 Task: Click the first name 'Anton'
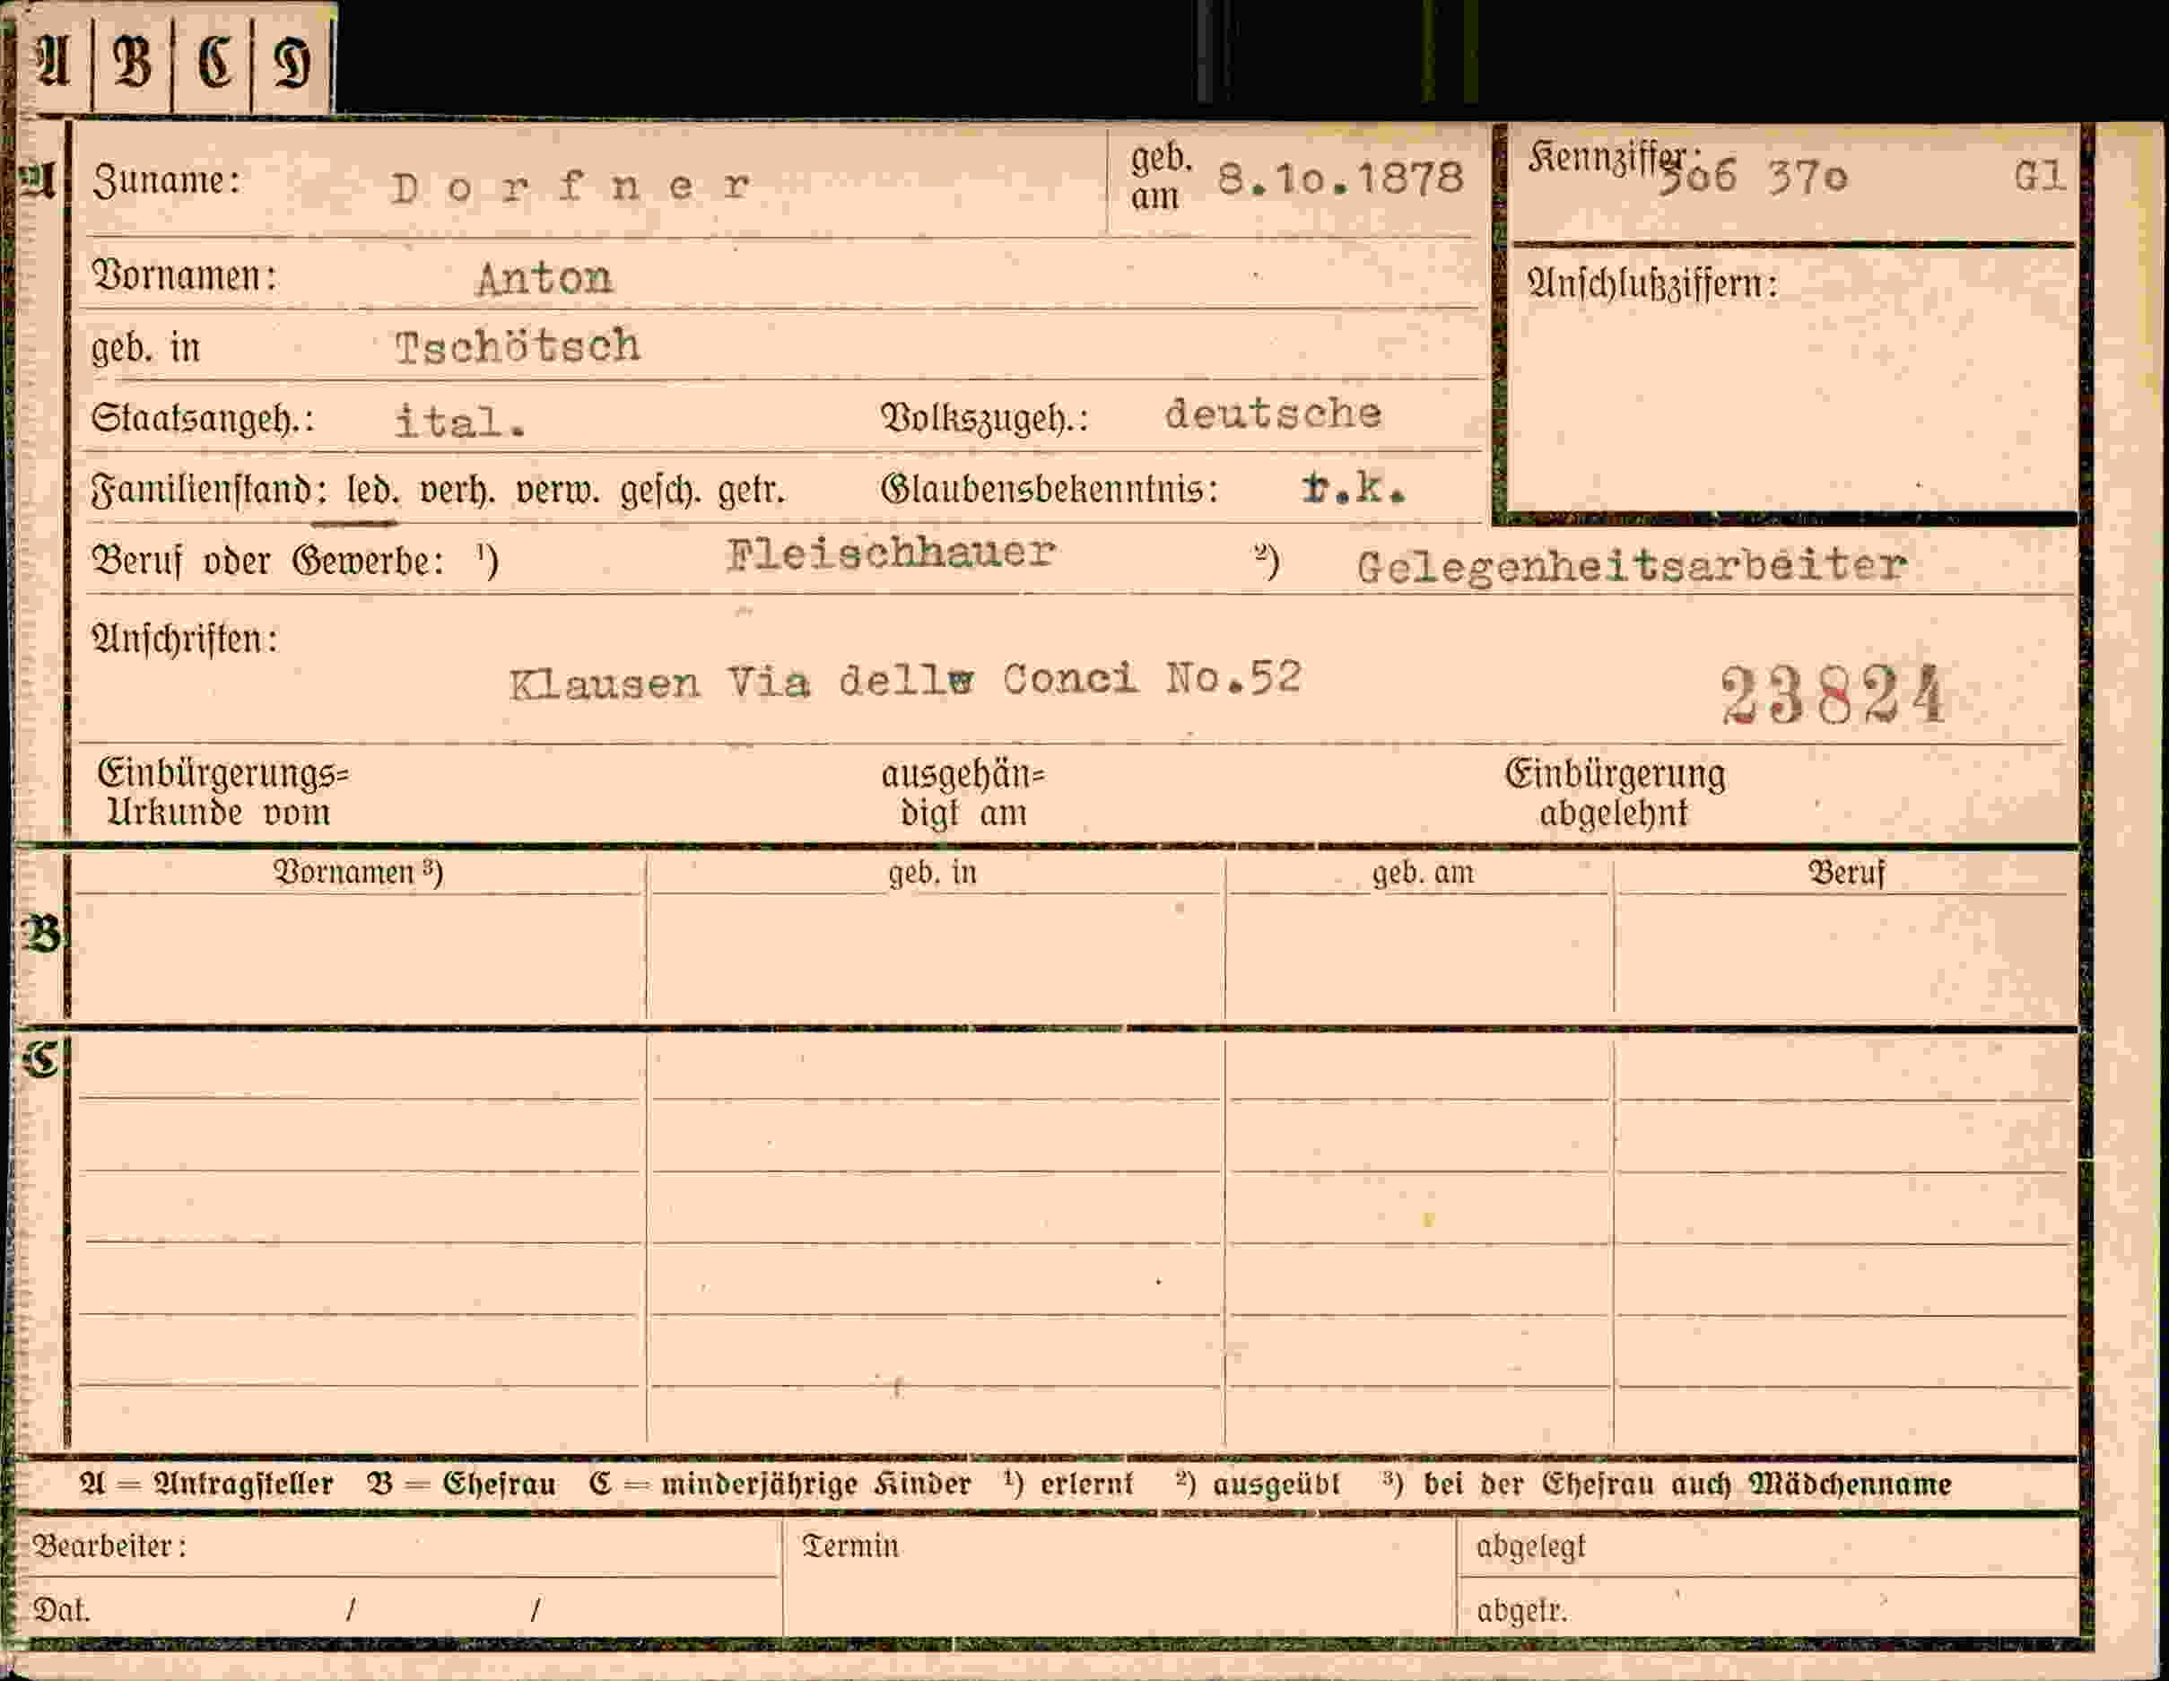(544, 278)
